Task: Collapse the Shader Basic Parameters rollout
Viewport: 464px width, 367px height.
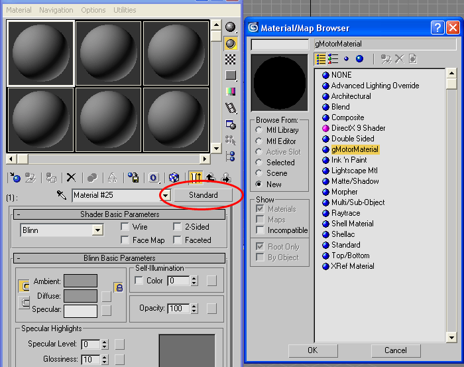Action: pyautogui.click(x=19, y=214)
